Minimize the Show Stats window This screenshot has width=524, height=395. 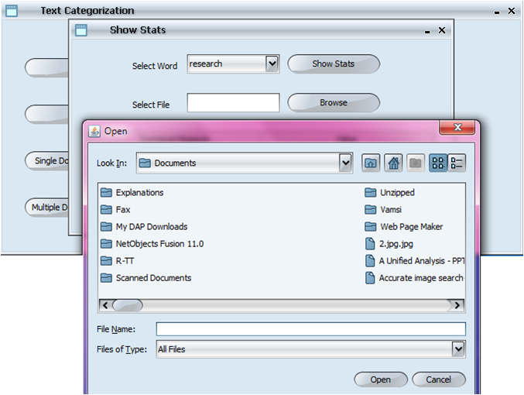coord(427,32)
